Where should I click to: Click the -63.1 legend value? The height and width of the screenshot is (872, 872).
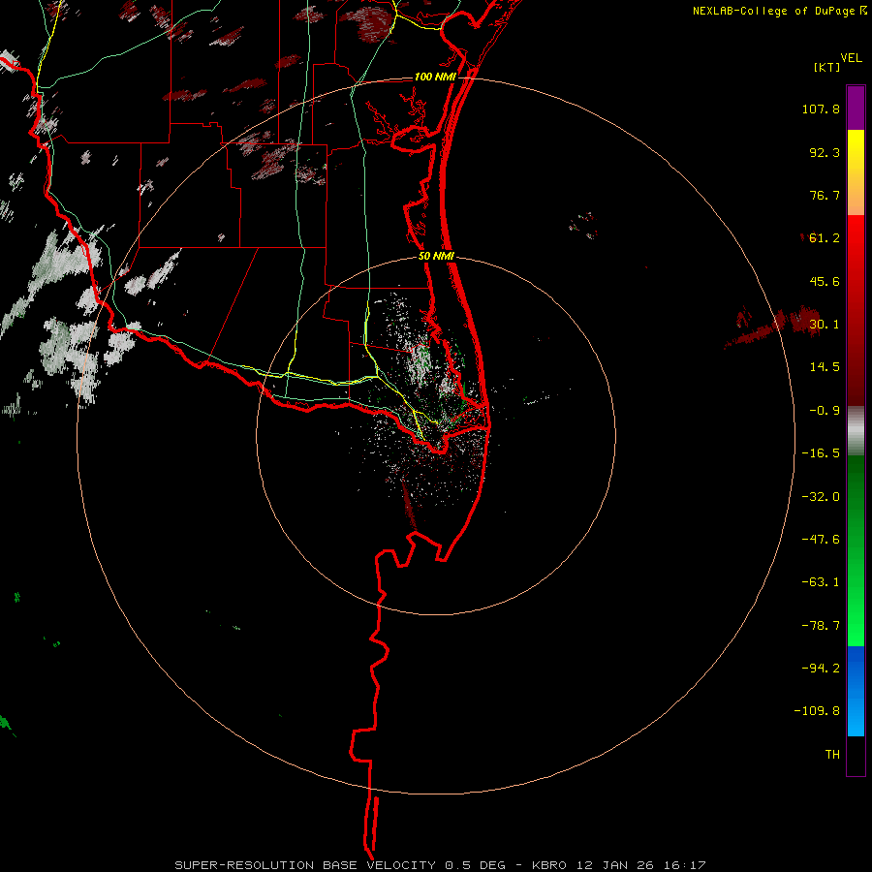(821, 582)
